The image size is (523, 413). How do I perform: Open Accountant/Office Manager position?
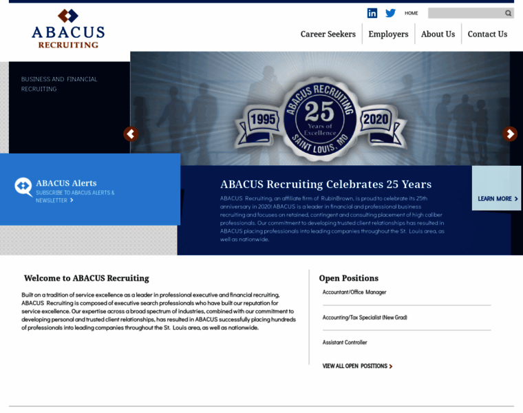354,293
